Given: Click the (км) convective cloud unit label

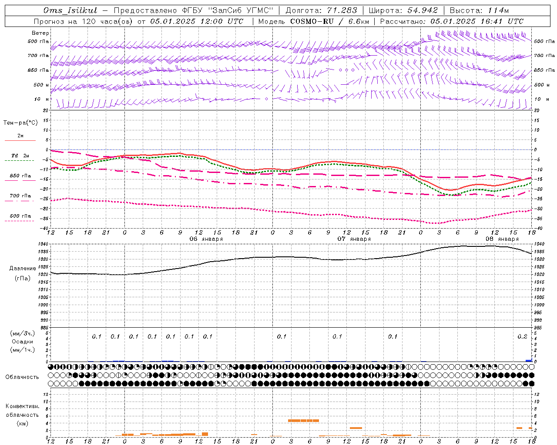Looking at the screenshot, I should (x=23, y=423).
